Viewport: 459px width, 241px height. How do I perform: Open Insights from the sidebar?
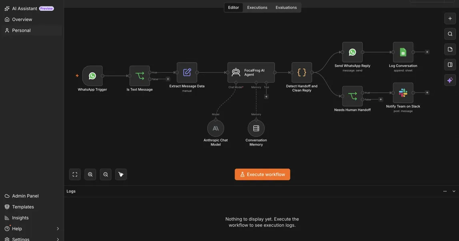pos(32,218)
